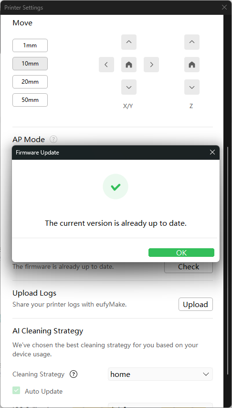Open the Cleaning Strategy help icon
The height and width of the screenshot is (408, 232).
74,374
